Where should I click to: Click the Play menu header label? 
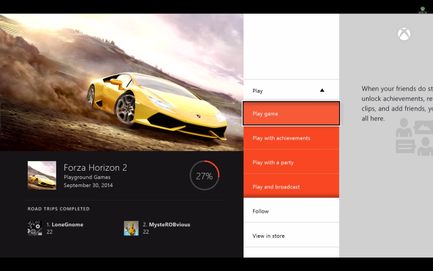[x=257, y=91]
